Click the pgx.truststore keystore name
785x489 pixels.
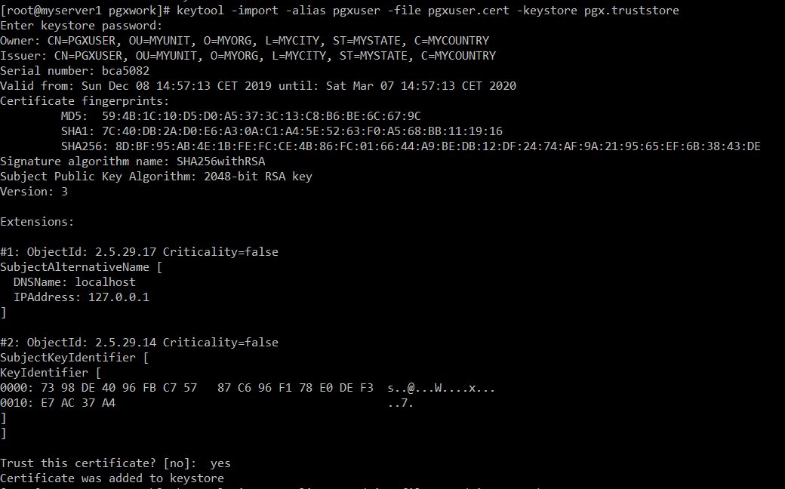click(x=631, y=11)
